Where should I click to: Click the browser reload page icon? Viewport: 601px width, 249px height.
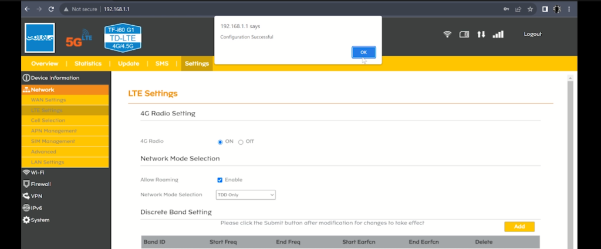coord(52,9)
